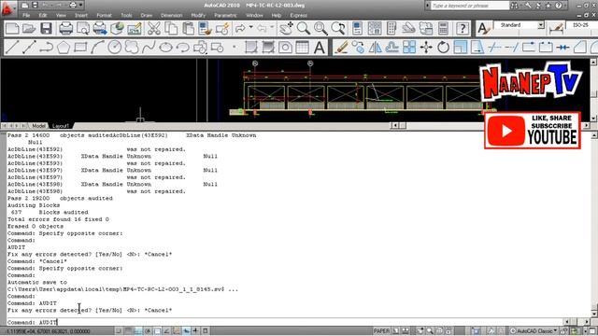Select the Hatch tool
598x336 pixels.
pyautogui.click(x=251, y=48)
